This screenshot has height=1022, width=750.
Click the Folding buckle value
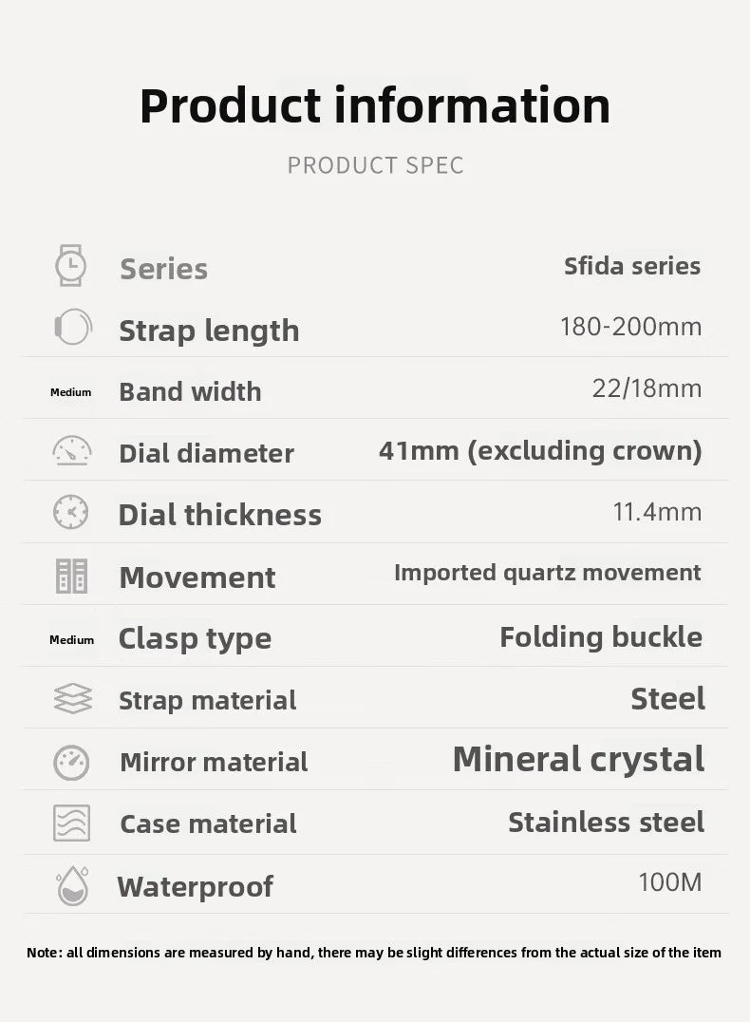(x=601, y=637)
